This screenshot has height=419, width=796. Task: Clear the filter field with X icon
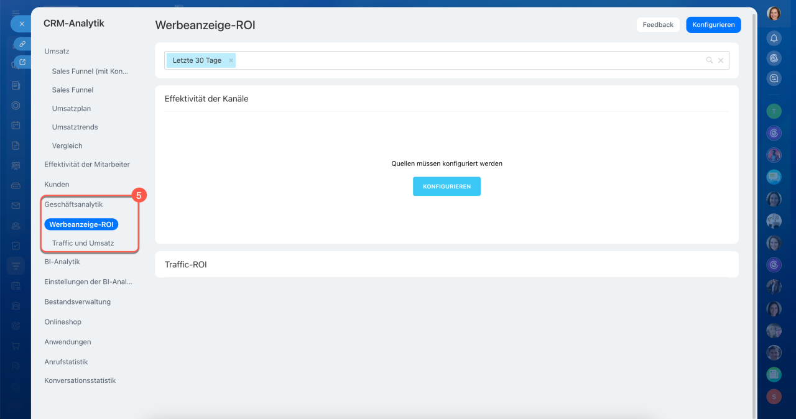[x=721, y=60]
